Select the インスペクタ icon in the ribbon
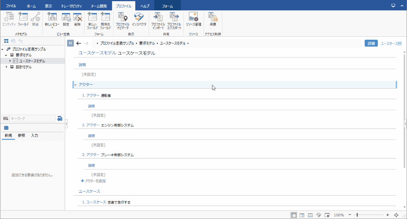The image size is (407, 219). [x=139, y=19]
